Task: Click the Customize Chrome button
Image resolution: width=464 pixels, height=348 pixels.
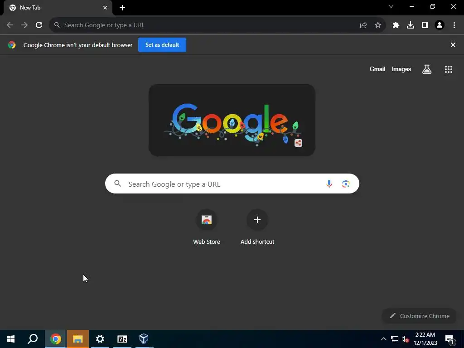Action: point(420,316)
